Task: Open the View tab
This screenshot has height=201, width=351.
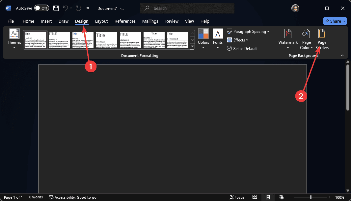Action: (189, 21)
